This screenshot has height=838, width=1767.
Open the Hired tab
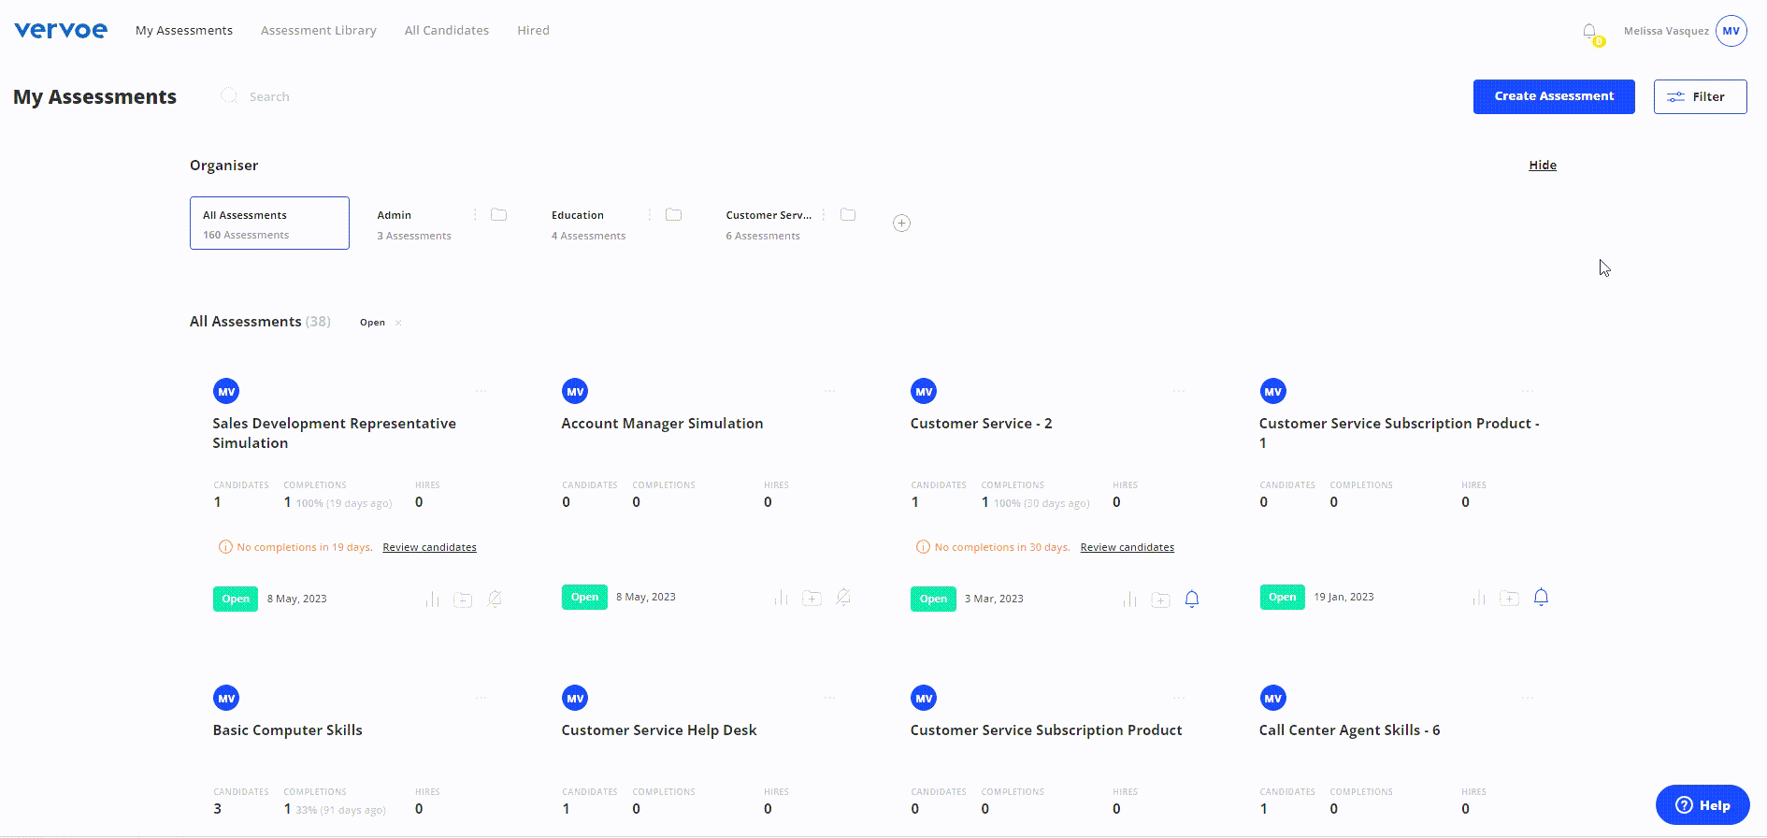pos(534,31)
